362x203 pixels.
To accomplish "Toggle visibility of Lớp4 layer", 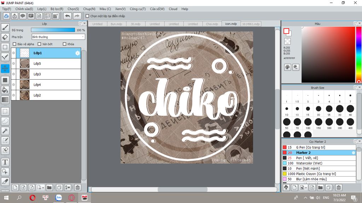I will click(x=14, y=85).
